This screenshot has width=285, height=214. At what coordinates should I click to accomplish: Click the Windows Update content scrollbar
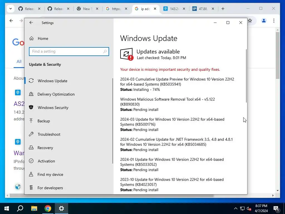coord(246,76)
